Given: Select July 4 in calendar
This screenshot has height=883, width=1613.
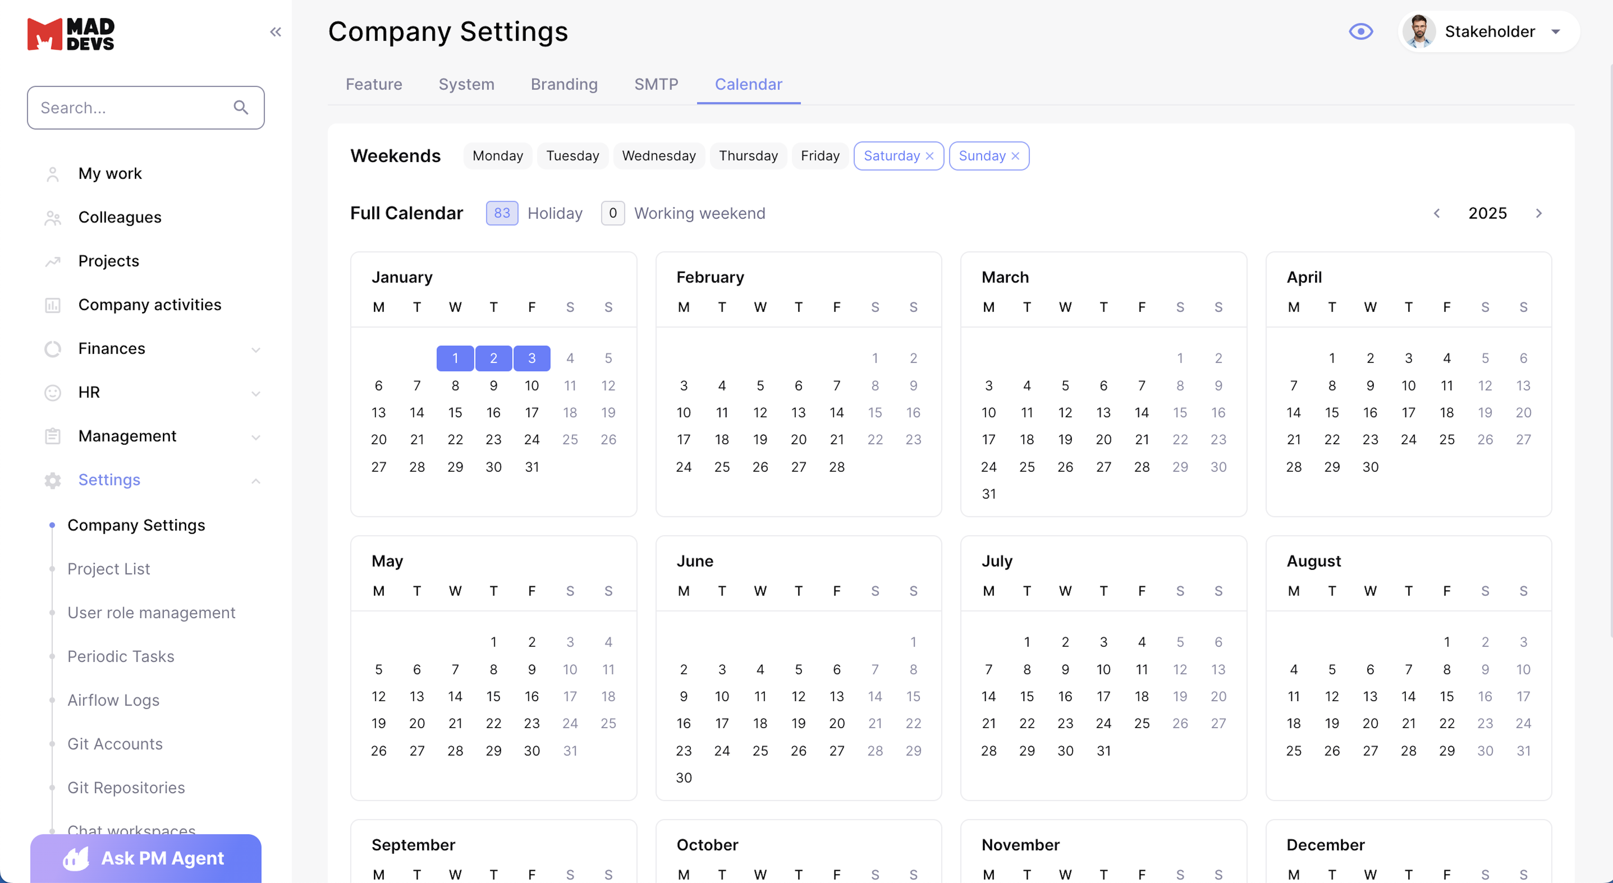Looking at the screenshot, I should coord(1142,643).
